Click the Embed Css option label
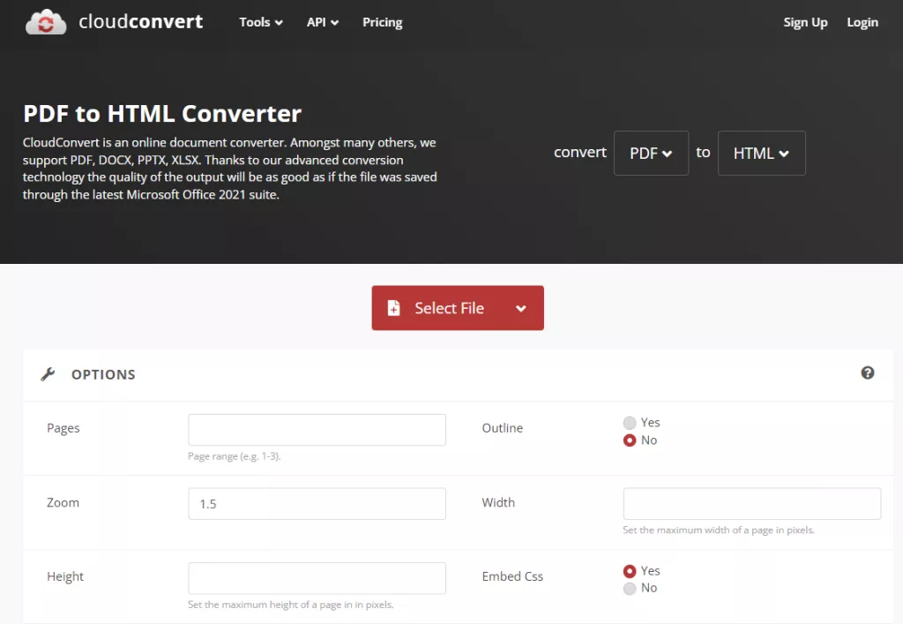The height and width of the screenshot is (624, 903). pos(512,576)
